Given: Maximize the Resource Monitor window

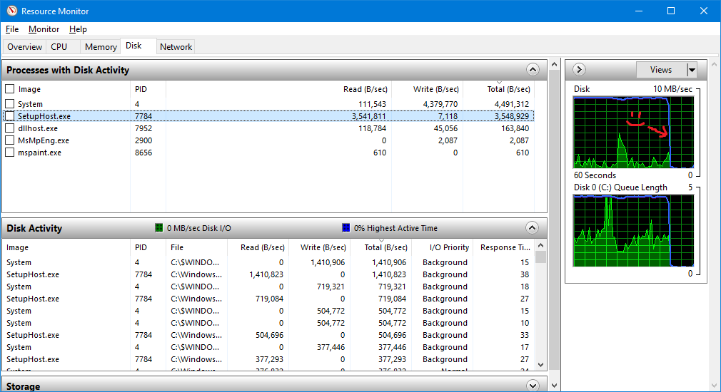Looking at the screenshot, I should click(x=671, y=11).
